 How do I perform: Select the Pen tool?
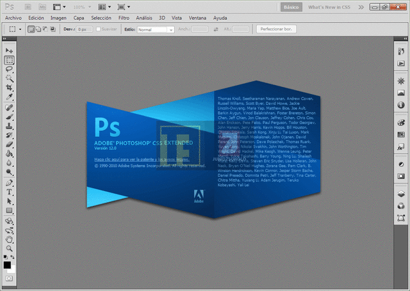tap(9, 183)
